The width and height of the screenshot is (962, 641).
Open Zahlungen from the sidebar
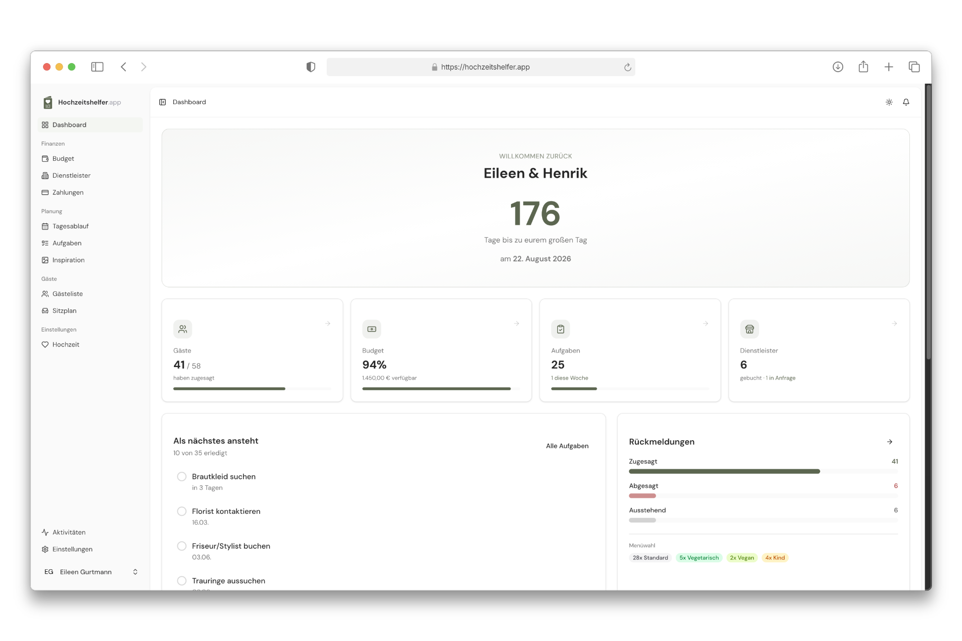click(x=68, y=192)
